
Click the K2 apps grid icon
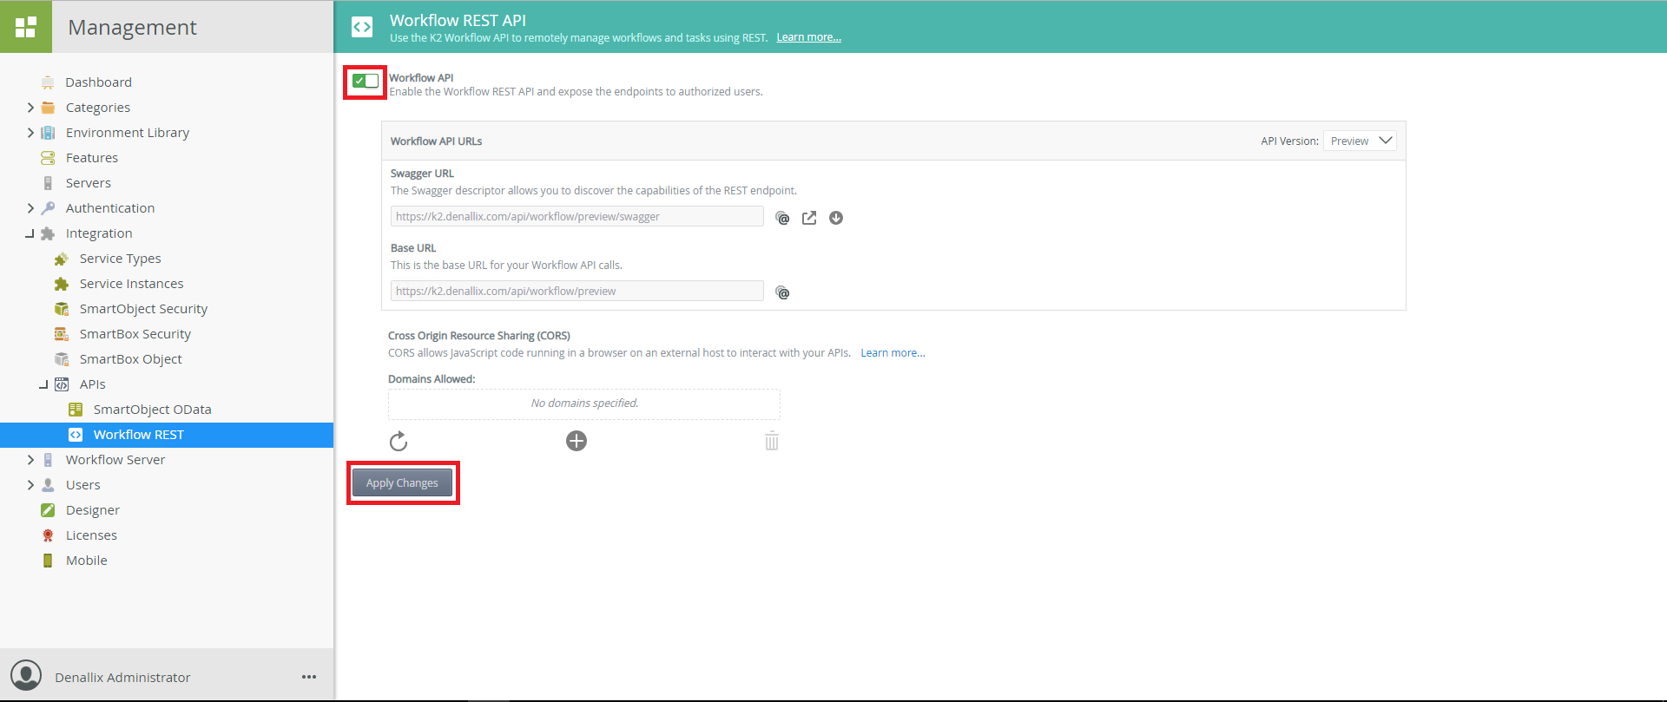pos(26,27)
